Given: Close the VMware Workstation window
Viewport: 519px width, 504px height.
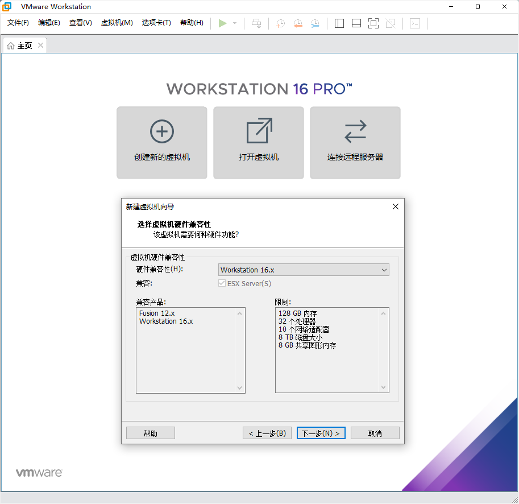Looking at the screenshot, I should (x=504, y=6).
